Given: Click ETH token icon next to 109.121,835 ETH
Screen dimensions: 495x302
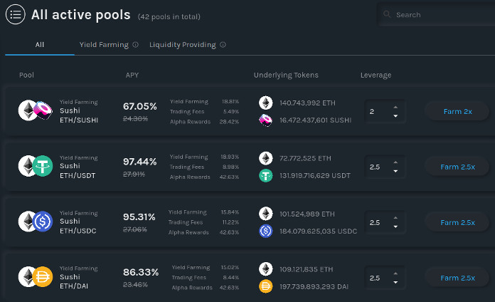Looking at the screenshot, I should point(266,269).
